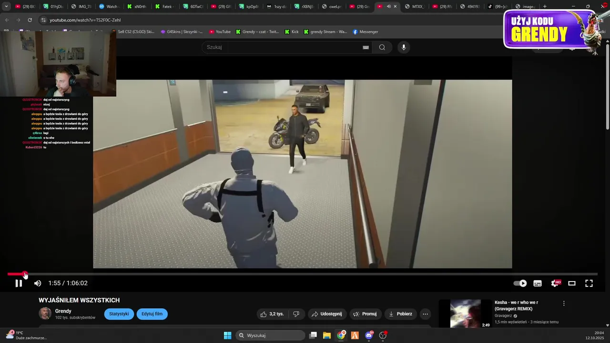
Task: Close the active YouTube tab
Action: 395,7
